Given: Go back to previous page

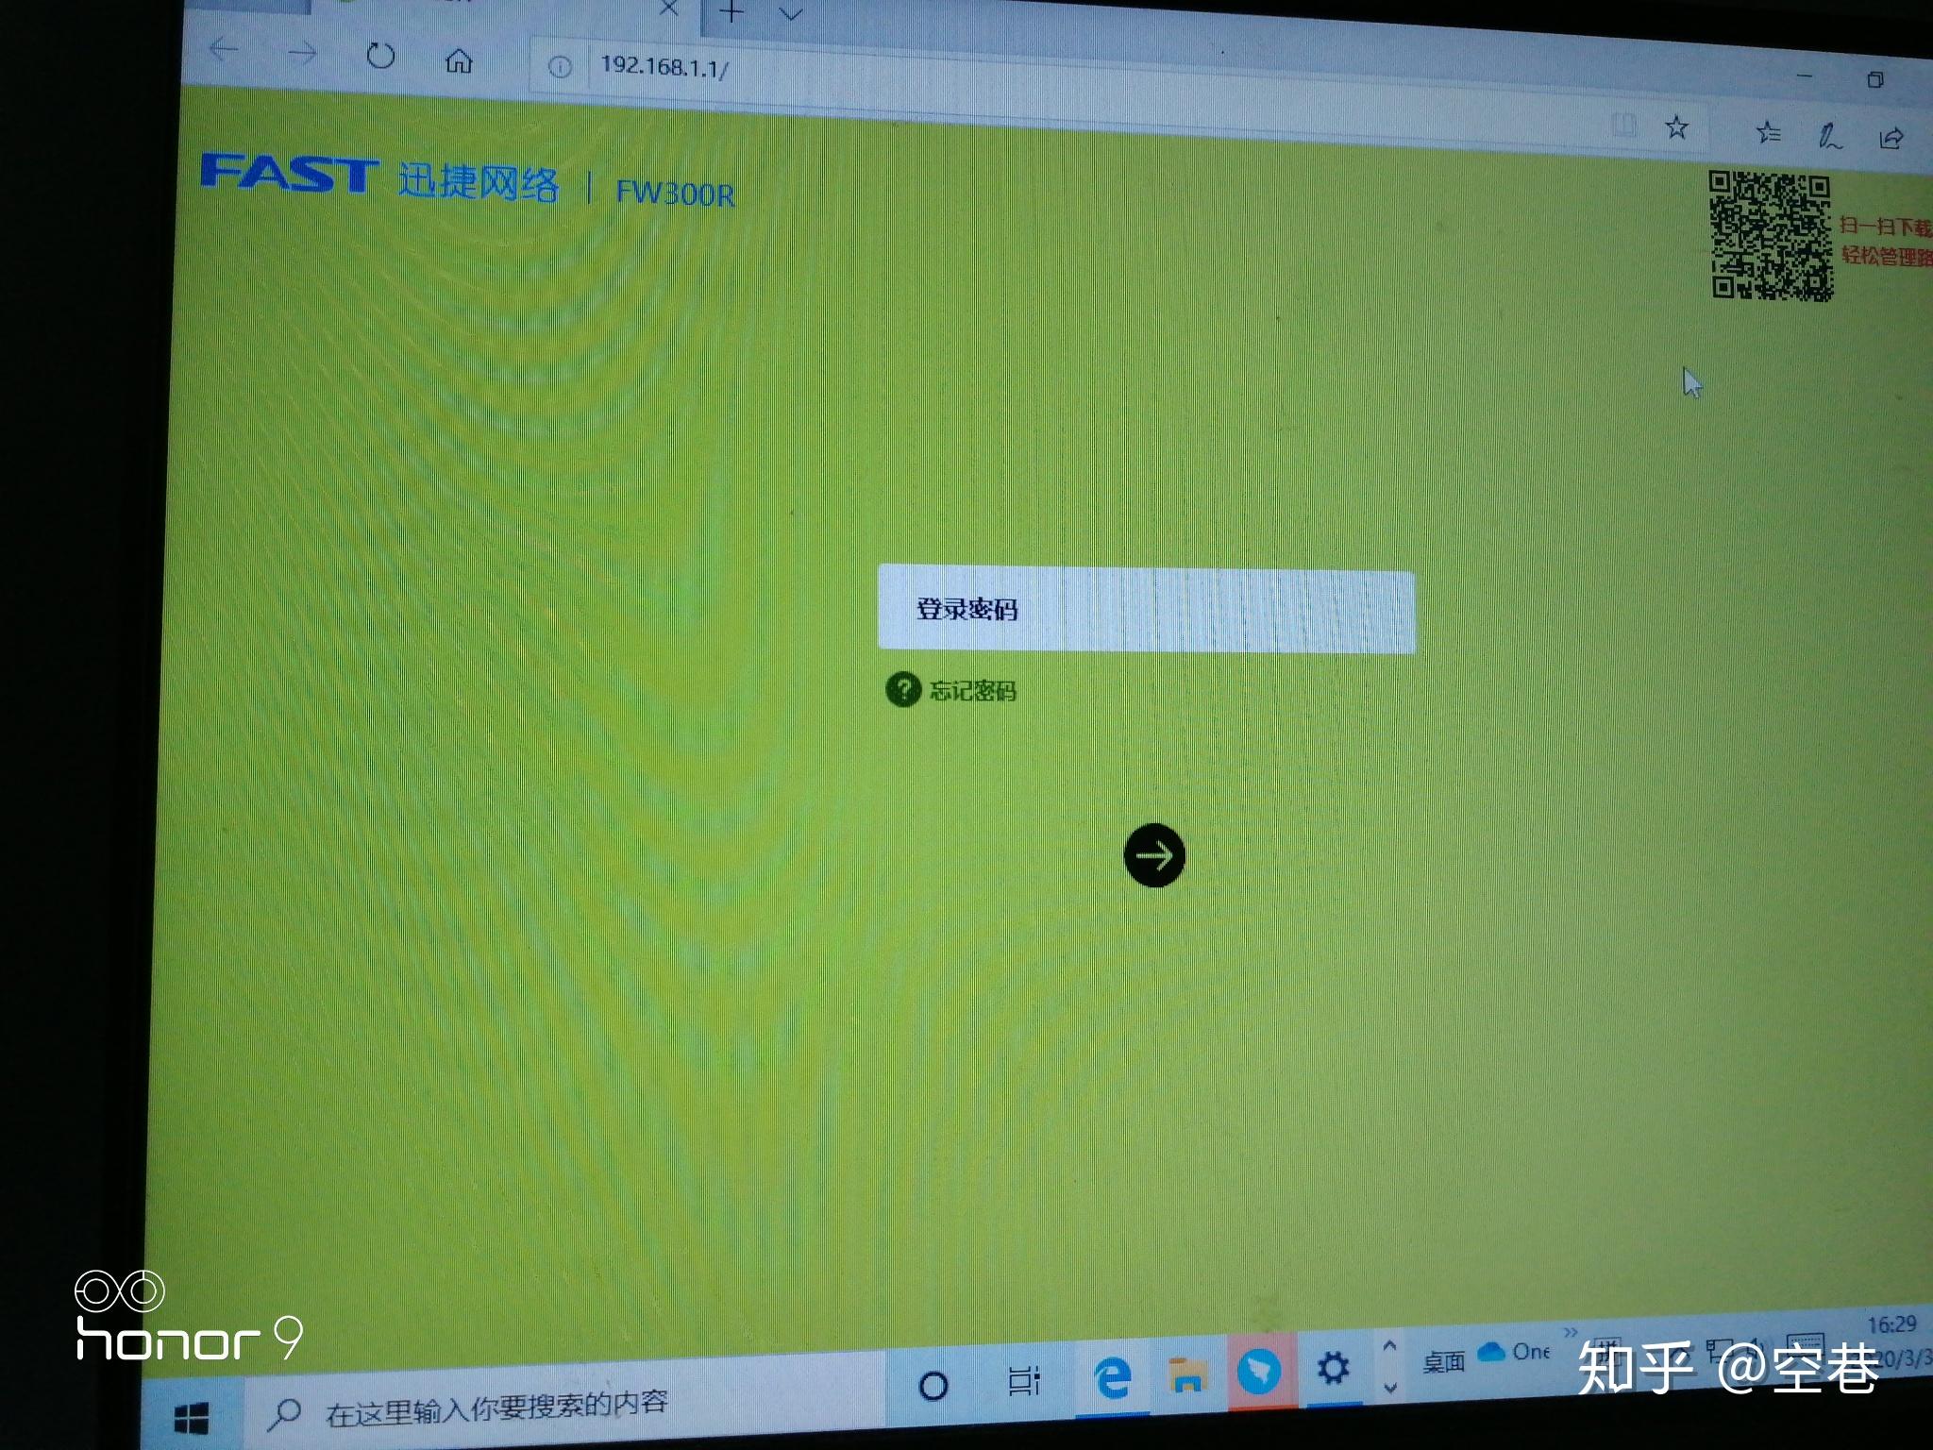Looking at the screenshot, I should tap(224, 50).
